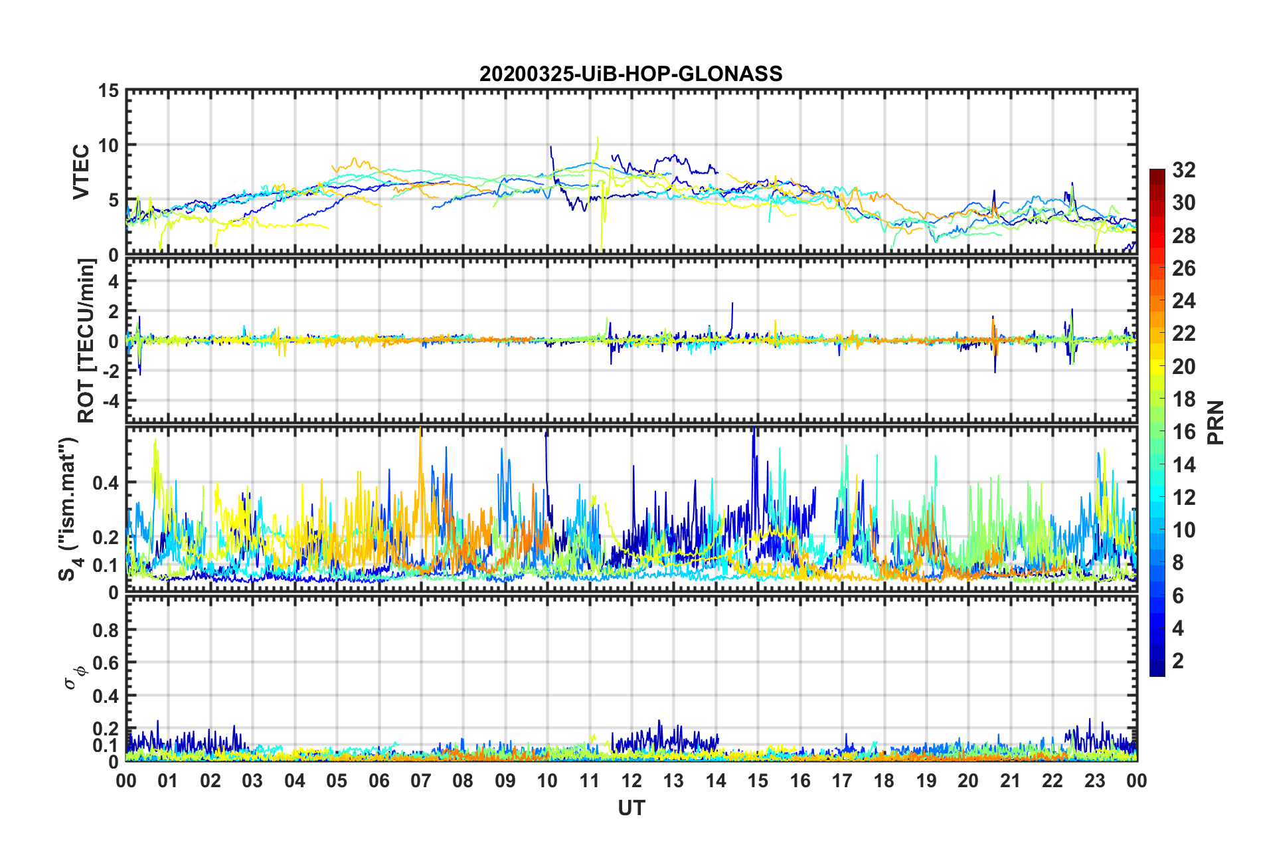This screenshot has width=1263, height=845.
Task: Select colorbar tick label 10
Action: click(1183, 530)
